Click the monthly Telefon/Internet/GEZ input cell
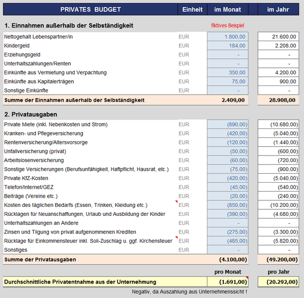 click(228, 187)
